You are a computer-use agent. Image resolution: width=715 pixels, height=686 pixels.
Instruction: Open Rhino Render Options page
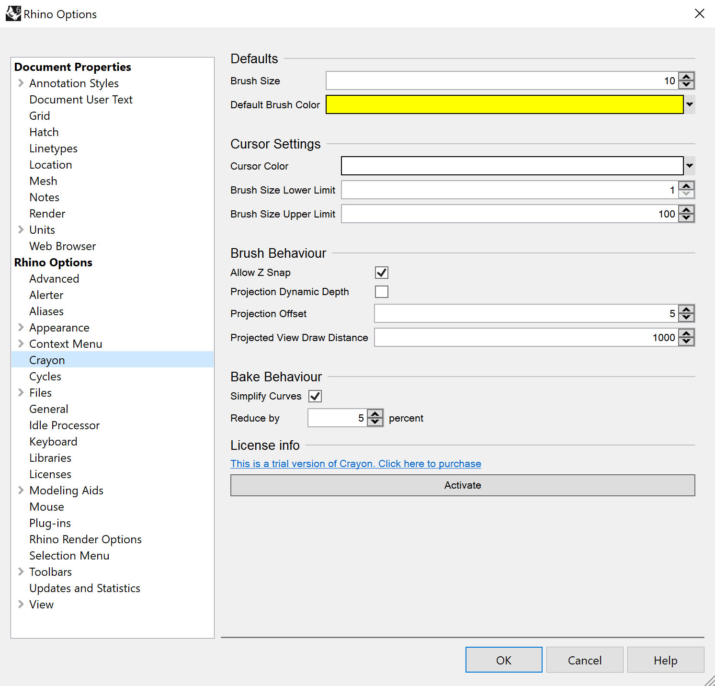point(86,539)
